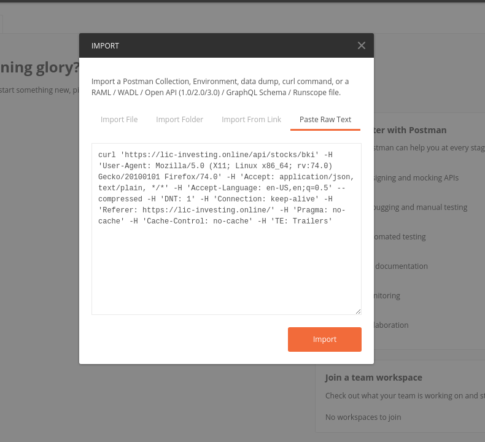Click the orange Import button

coord(325,339)
